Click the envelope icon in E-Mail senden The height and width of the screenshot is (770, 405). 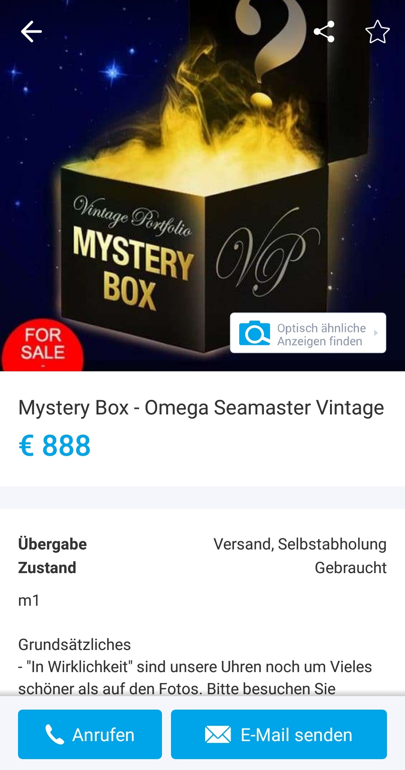(x=218, y=734)
